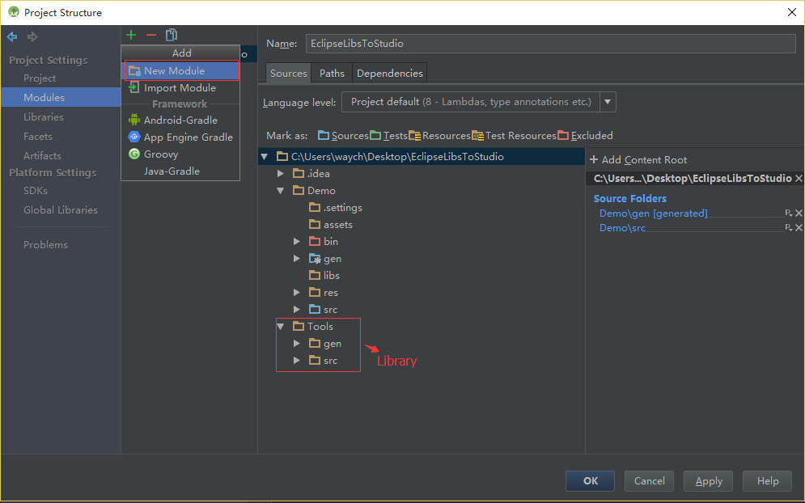Unmark Demo\gen source folder
This screenshot has height=503, width=805.
pyautogui.click(x=799, y=213)
